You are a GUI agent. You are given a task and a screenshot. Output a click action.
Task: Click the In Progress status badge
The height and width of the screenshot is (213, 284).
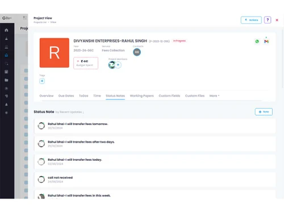(x=179, y=41)
